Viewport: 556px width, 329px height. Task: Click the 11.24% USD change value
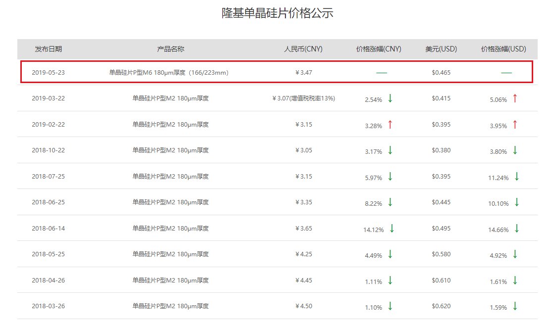pyautogui.click(x=498, y=178)
